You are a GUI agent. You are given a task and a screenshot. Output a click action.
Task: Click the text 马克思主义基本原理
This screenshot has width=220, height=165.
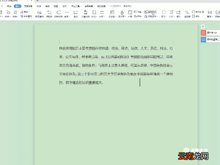pyautogui.click(x=113, y=65)
